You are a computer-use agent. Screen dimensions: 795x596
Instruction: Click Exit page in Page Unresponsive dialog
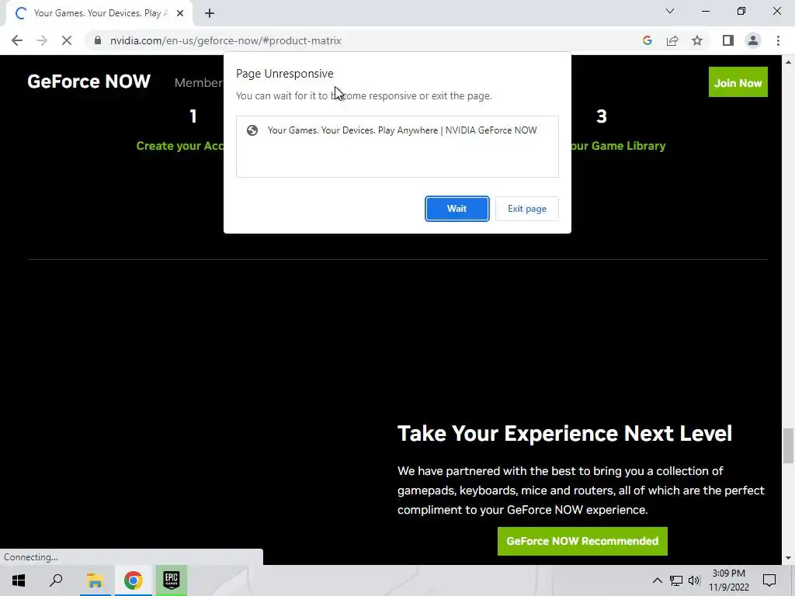click(x=527, y=209)
